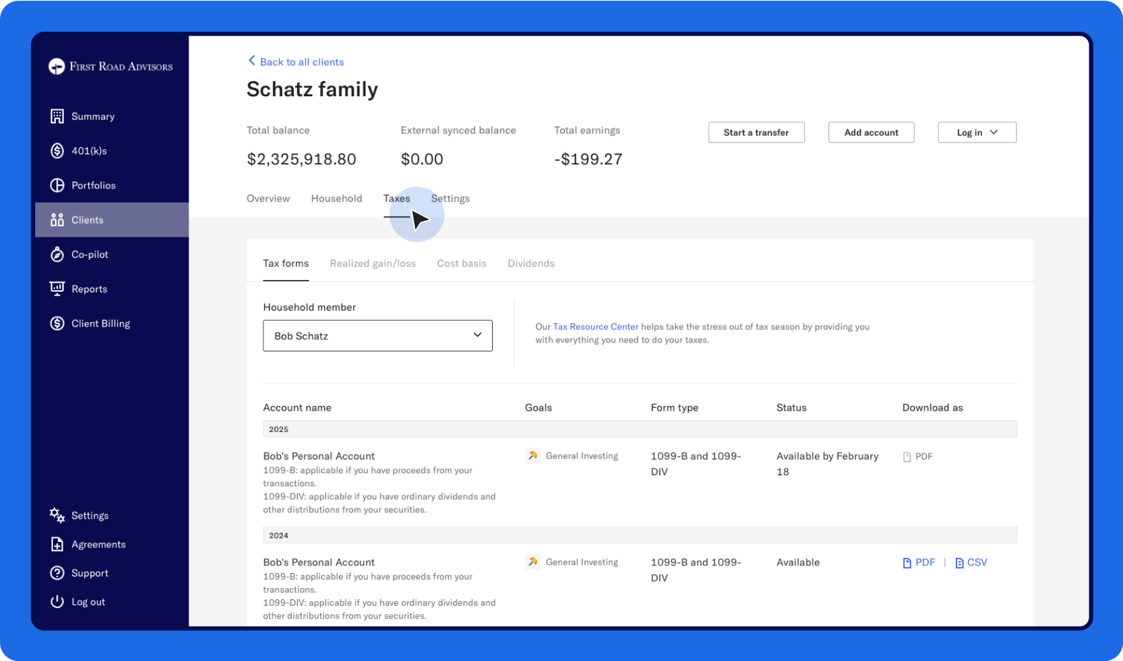The image size is (1123, 661).
Task: Click the Add account button
Action: 871,133
